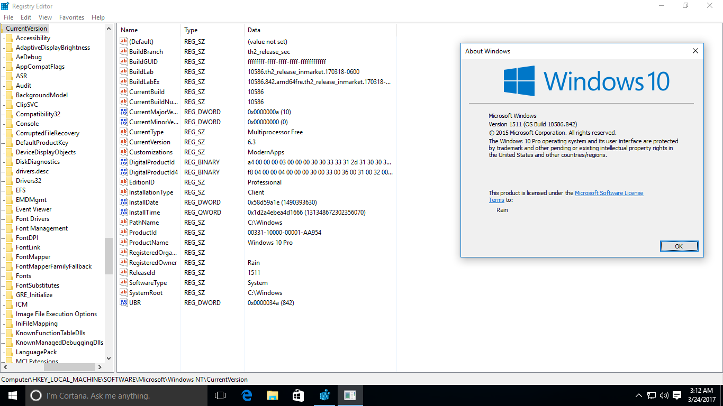The height and width of the screenshot is (406, 723).
Task: Click the Customizations value name
Action: (x=151, y=152)
